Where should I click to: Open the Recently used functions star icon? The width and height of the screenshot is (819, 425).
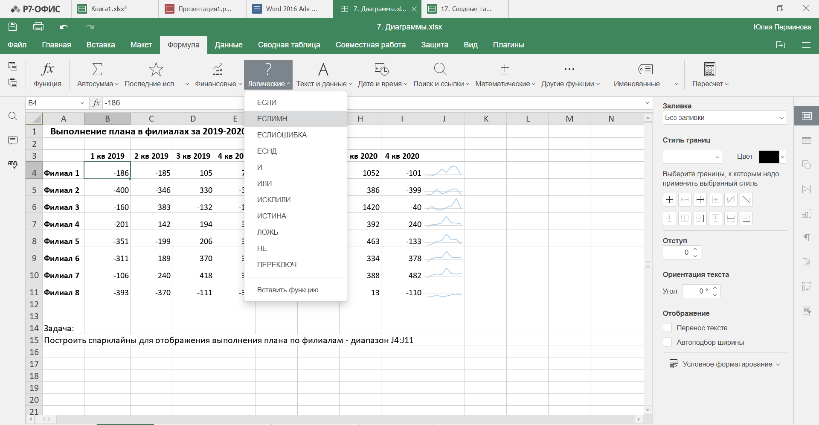[156, 69]
